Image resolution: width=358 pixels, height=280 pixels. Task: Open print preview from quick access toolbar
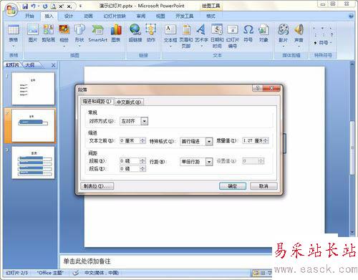[53, 6]
